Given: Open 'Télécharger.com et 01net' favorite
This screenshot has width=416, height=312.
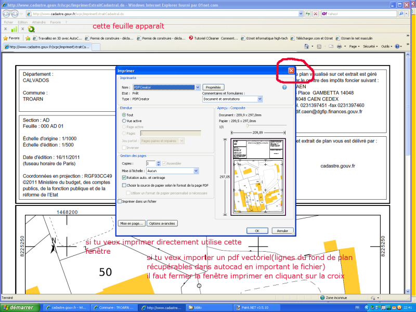Looking at the screenshot, I should pyautogui.click(x=311, y=38).
